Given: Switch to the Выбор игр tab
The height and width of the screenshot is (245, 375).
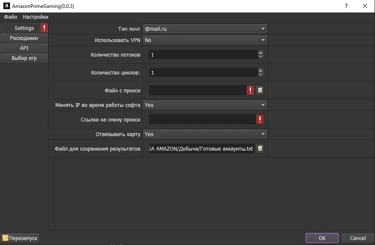Looking at the screenshot, I should click(24, 58).
